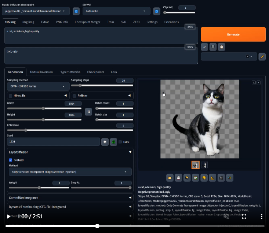This screenshot has height=233, width=269.
Task: Send the image to extras ruler icon
Action: pos(212,178)
